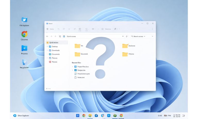Image resolution: width=198 pixels, height=119 pixels.
Task: Click the Disor Explorer label in the taskbar
Action: [23, 116]
